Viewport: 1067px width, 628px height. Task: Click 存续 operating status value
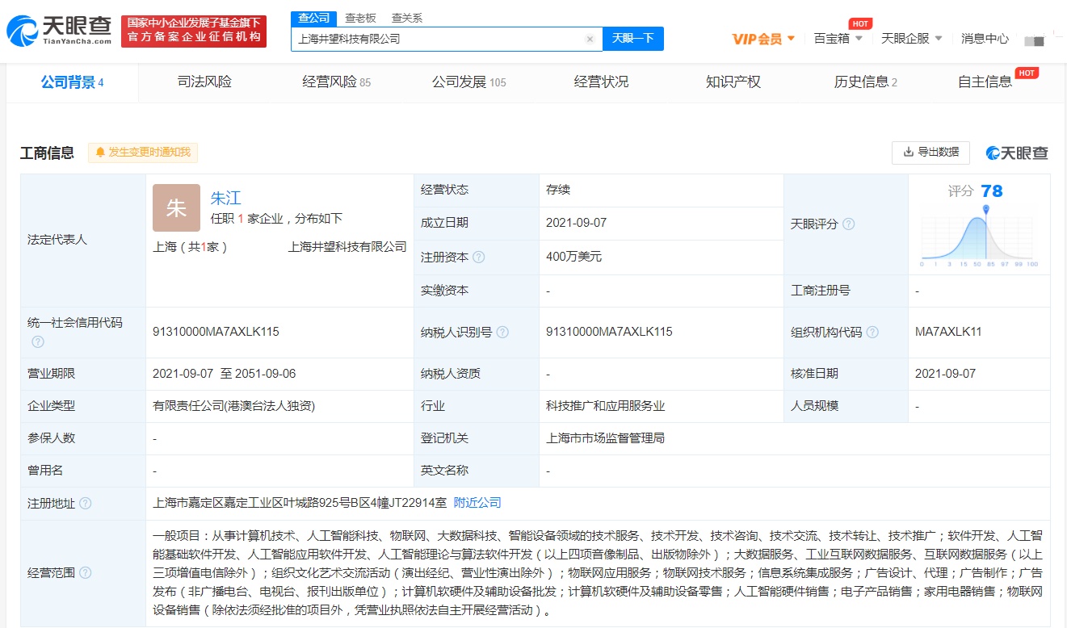coord(558,190)
